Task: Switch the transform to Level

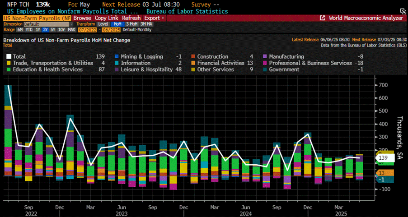Action: point(103,24)
